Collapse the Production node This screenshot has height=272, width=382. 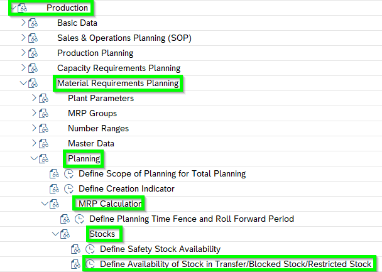point(14,8)
